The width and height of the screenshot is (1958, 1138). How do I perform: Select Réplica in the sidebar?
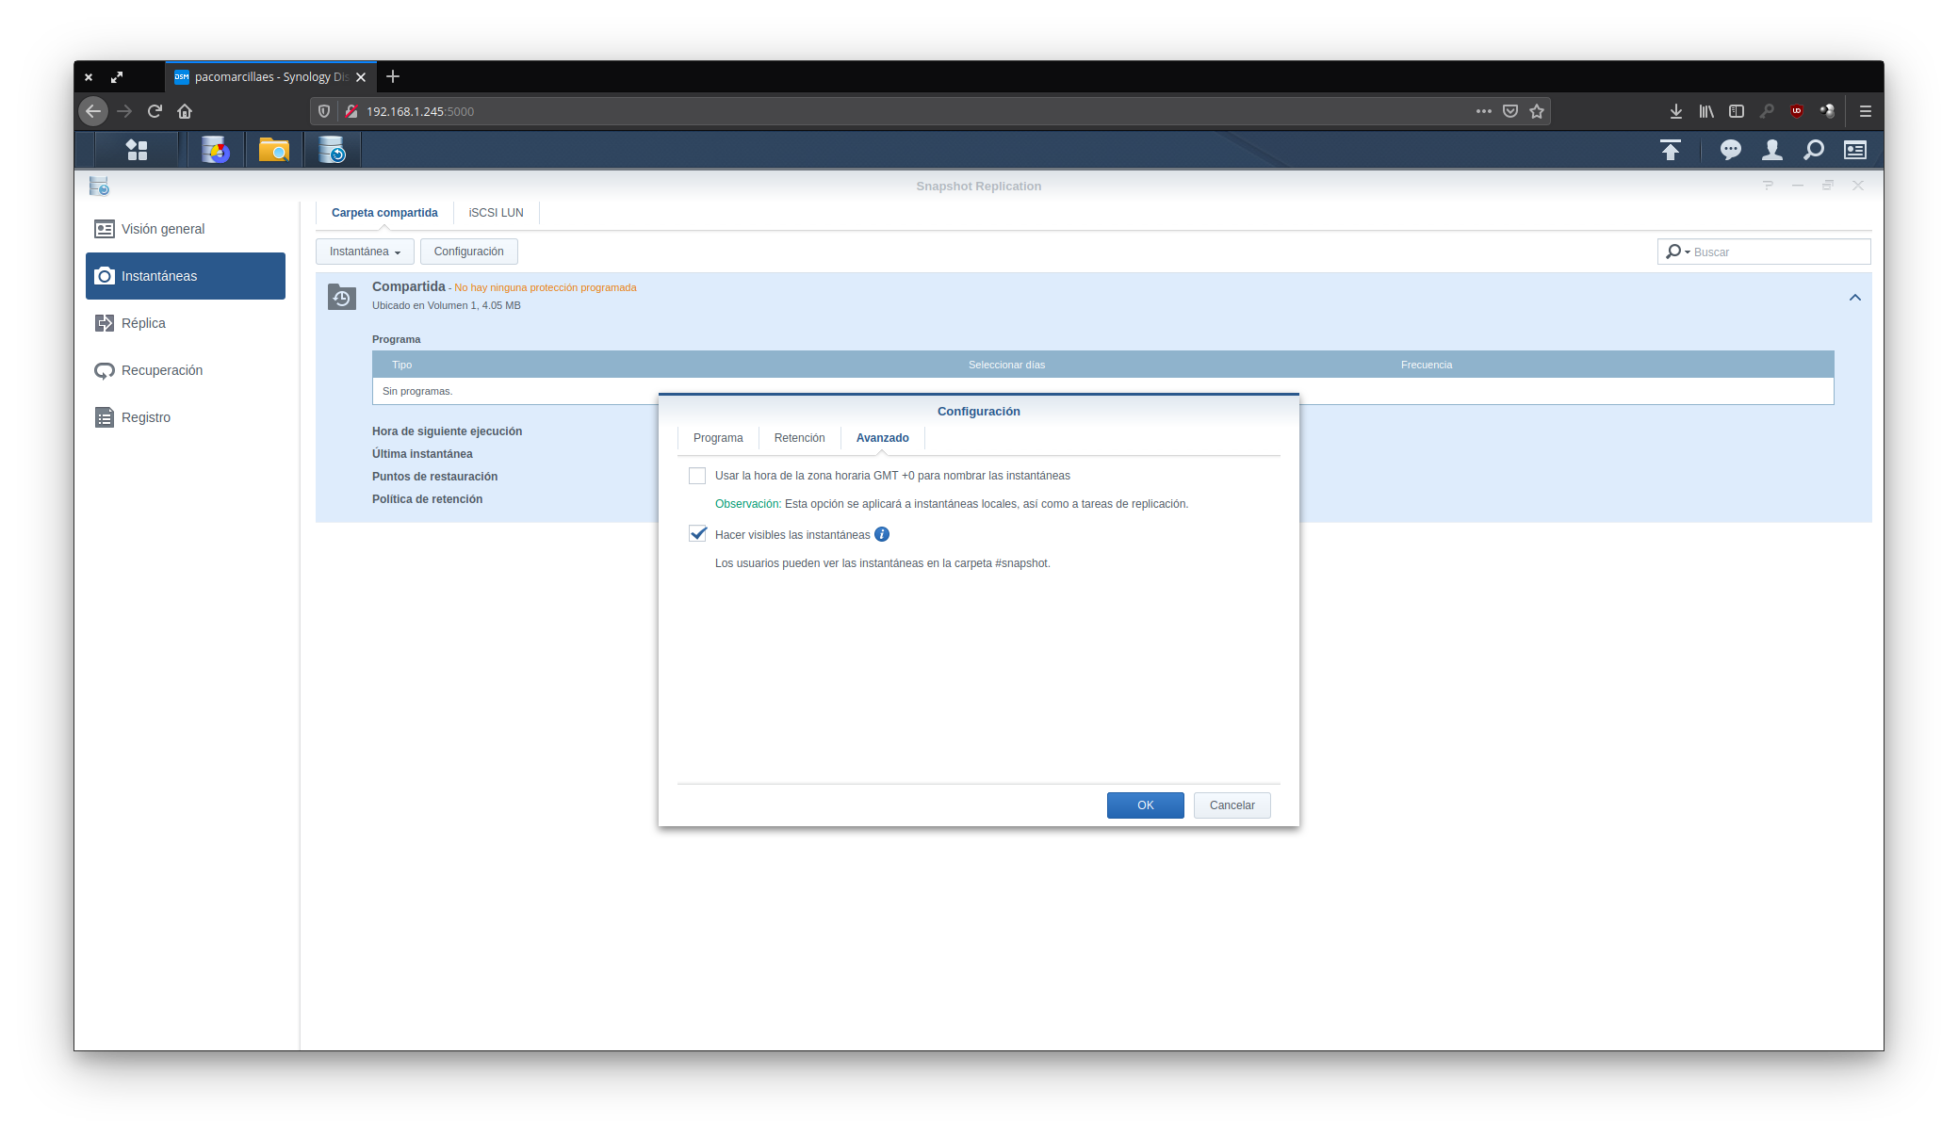(x=143, y=323)
